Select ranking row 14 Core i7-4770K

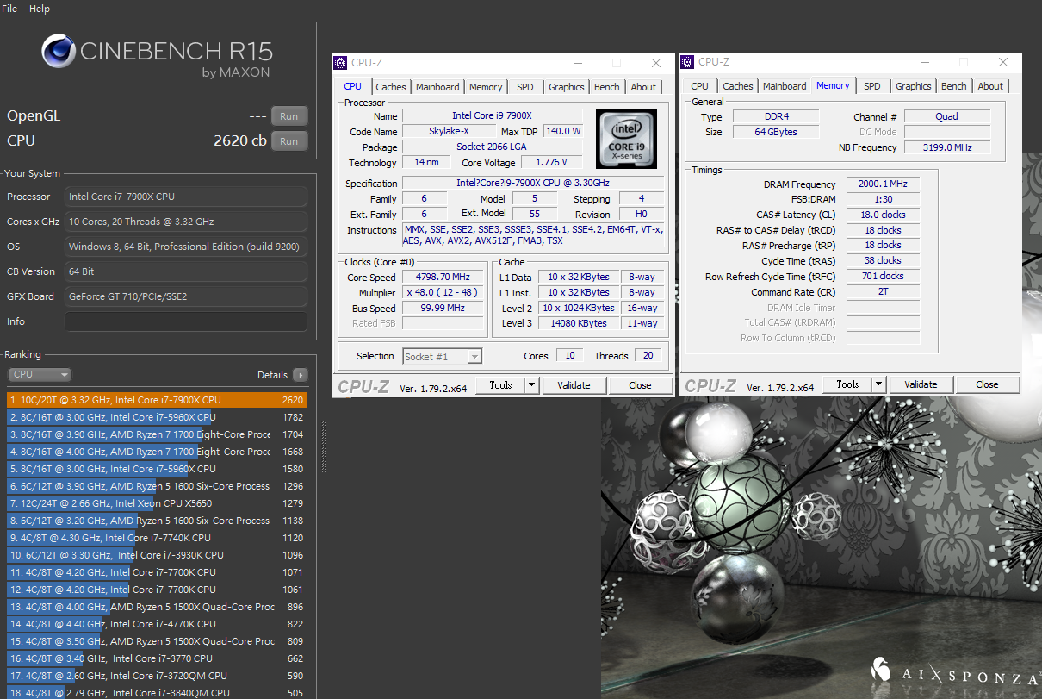(x=158, y=624)
